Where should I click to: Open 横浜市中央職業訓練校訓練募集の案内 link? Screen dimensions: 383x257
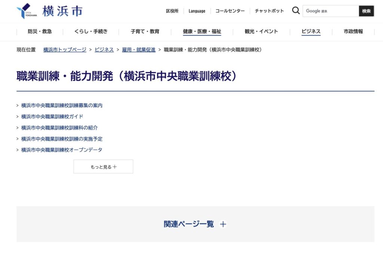62,105
